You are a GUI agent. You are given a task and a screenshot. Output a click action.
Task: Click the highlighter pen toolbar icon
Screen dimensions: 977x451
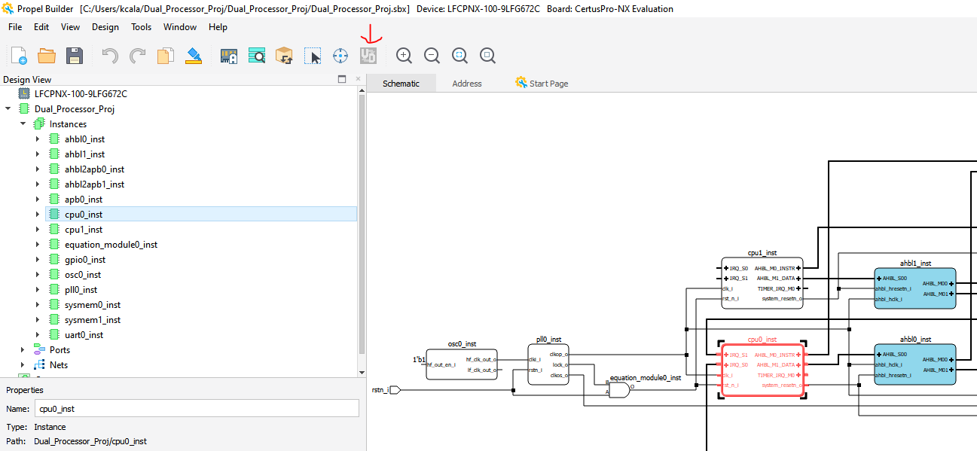(x=194, y=56)
